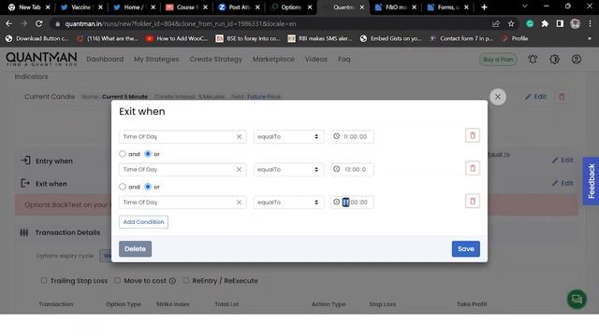Select 'or' after first condition
Image resolution: width=599 pixels, height=336 pixels.
tap(148, 154)
